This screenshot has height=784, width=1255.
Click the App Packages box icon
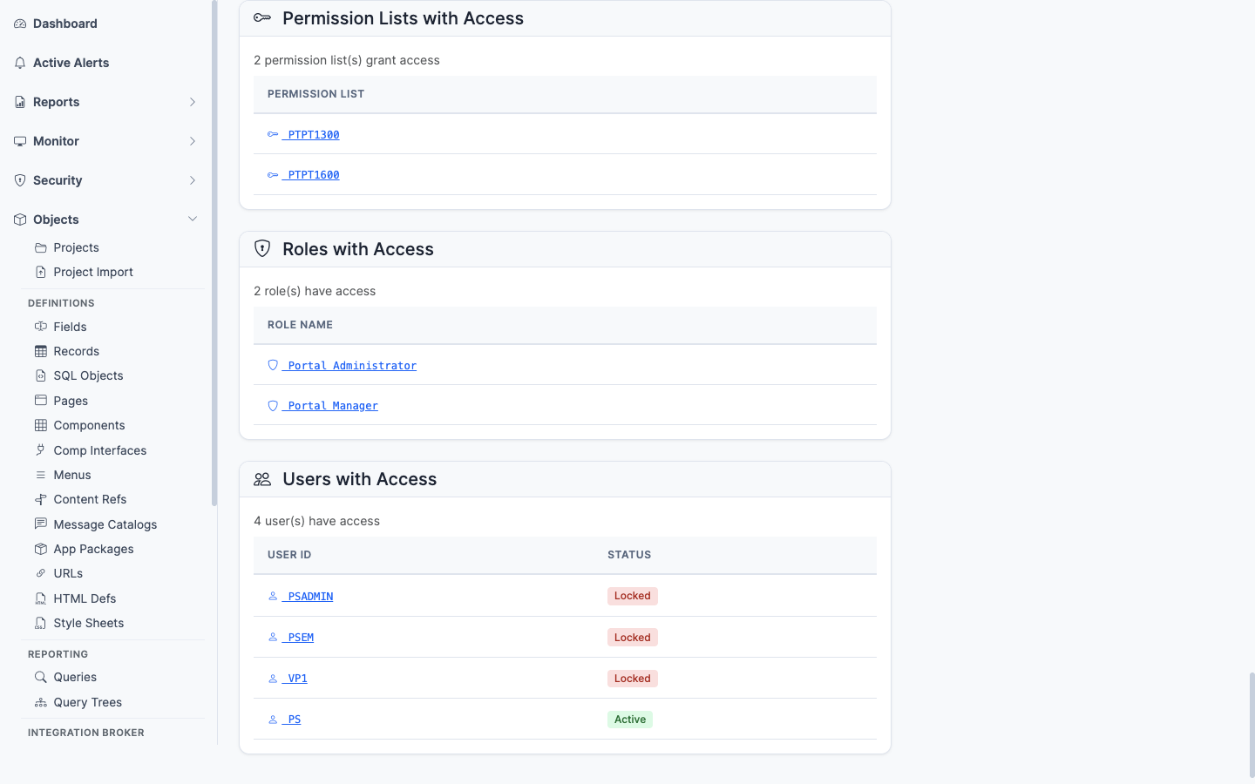click(41, 549)
